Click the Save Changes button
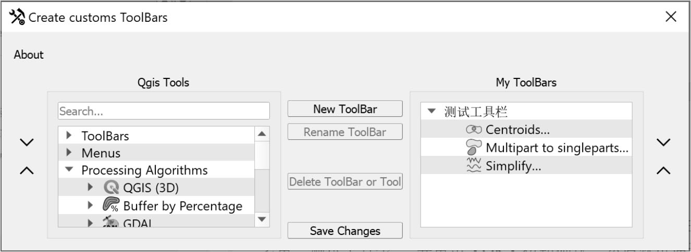This screenshot has width=691, height=252. [345, 231]
